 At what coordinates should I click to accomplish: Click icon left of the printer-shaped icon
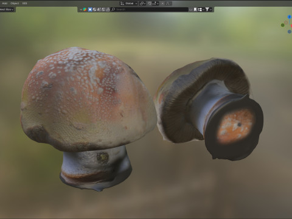point(103,10)
